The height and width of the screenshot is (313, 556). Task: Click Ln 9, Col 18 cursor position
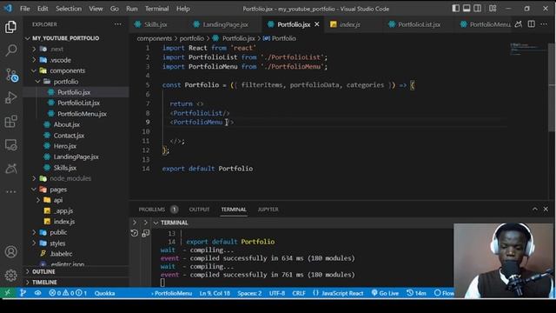point(215,293)
